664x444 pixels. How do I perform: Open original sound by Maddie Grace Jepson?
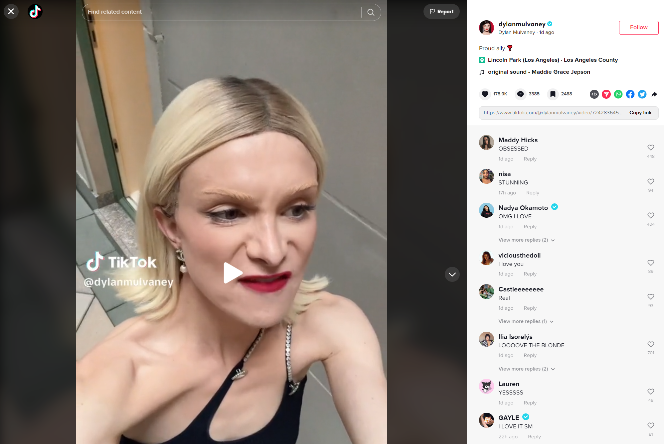coord(539,72)
